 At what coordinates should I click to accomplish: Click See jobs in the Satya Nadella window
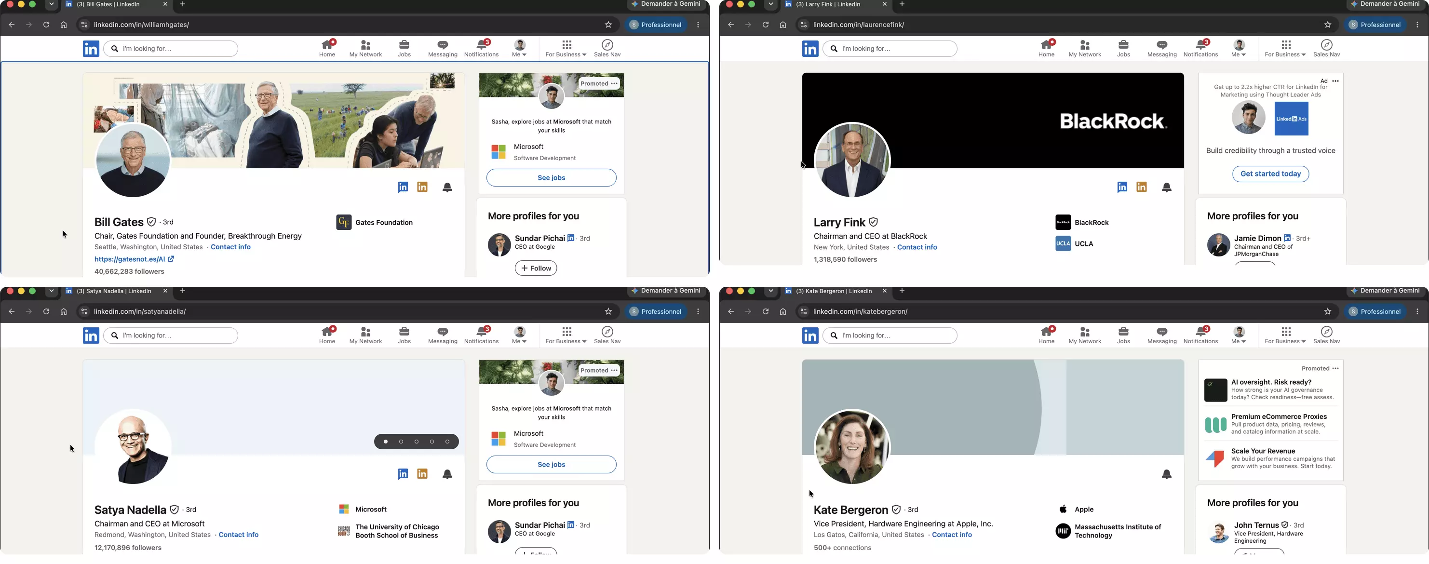pyautogui.click(x=551, y=464)
